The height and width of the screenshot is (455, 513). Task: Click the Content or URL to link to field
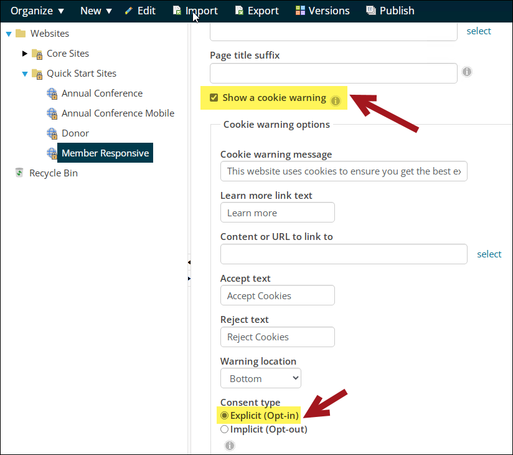pos(344,254)
